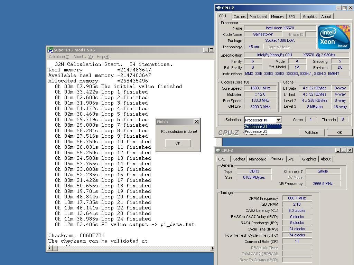Click the 9.0 clocks CAS latency value

coord(297,210)
